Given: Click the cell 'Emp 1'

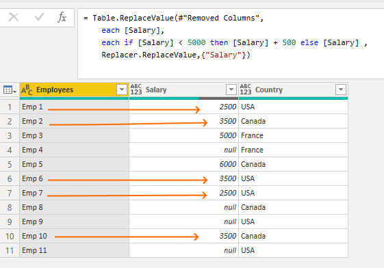Looking at the screenshot, I should pyautogui.click(x=74, y=107).
